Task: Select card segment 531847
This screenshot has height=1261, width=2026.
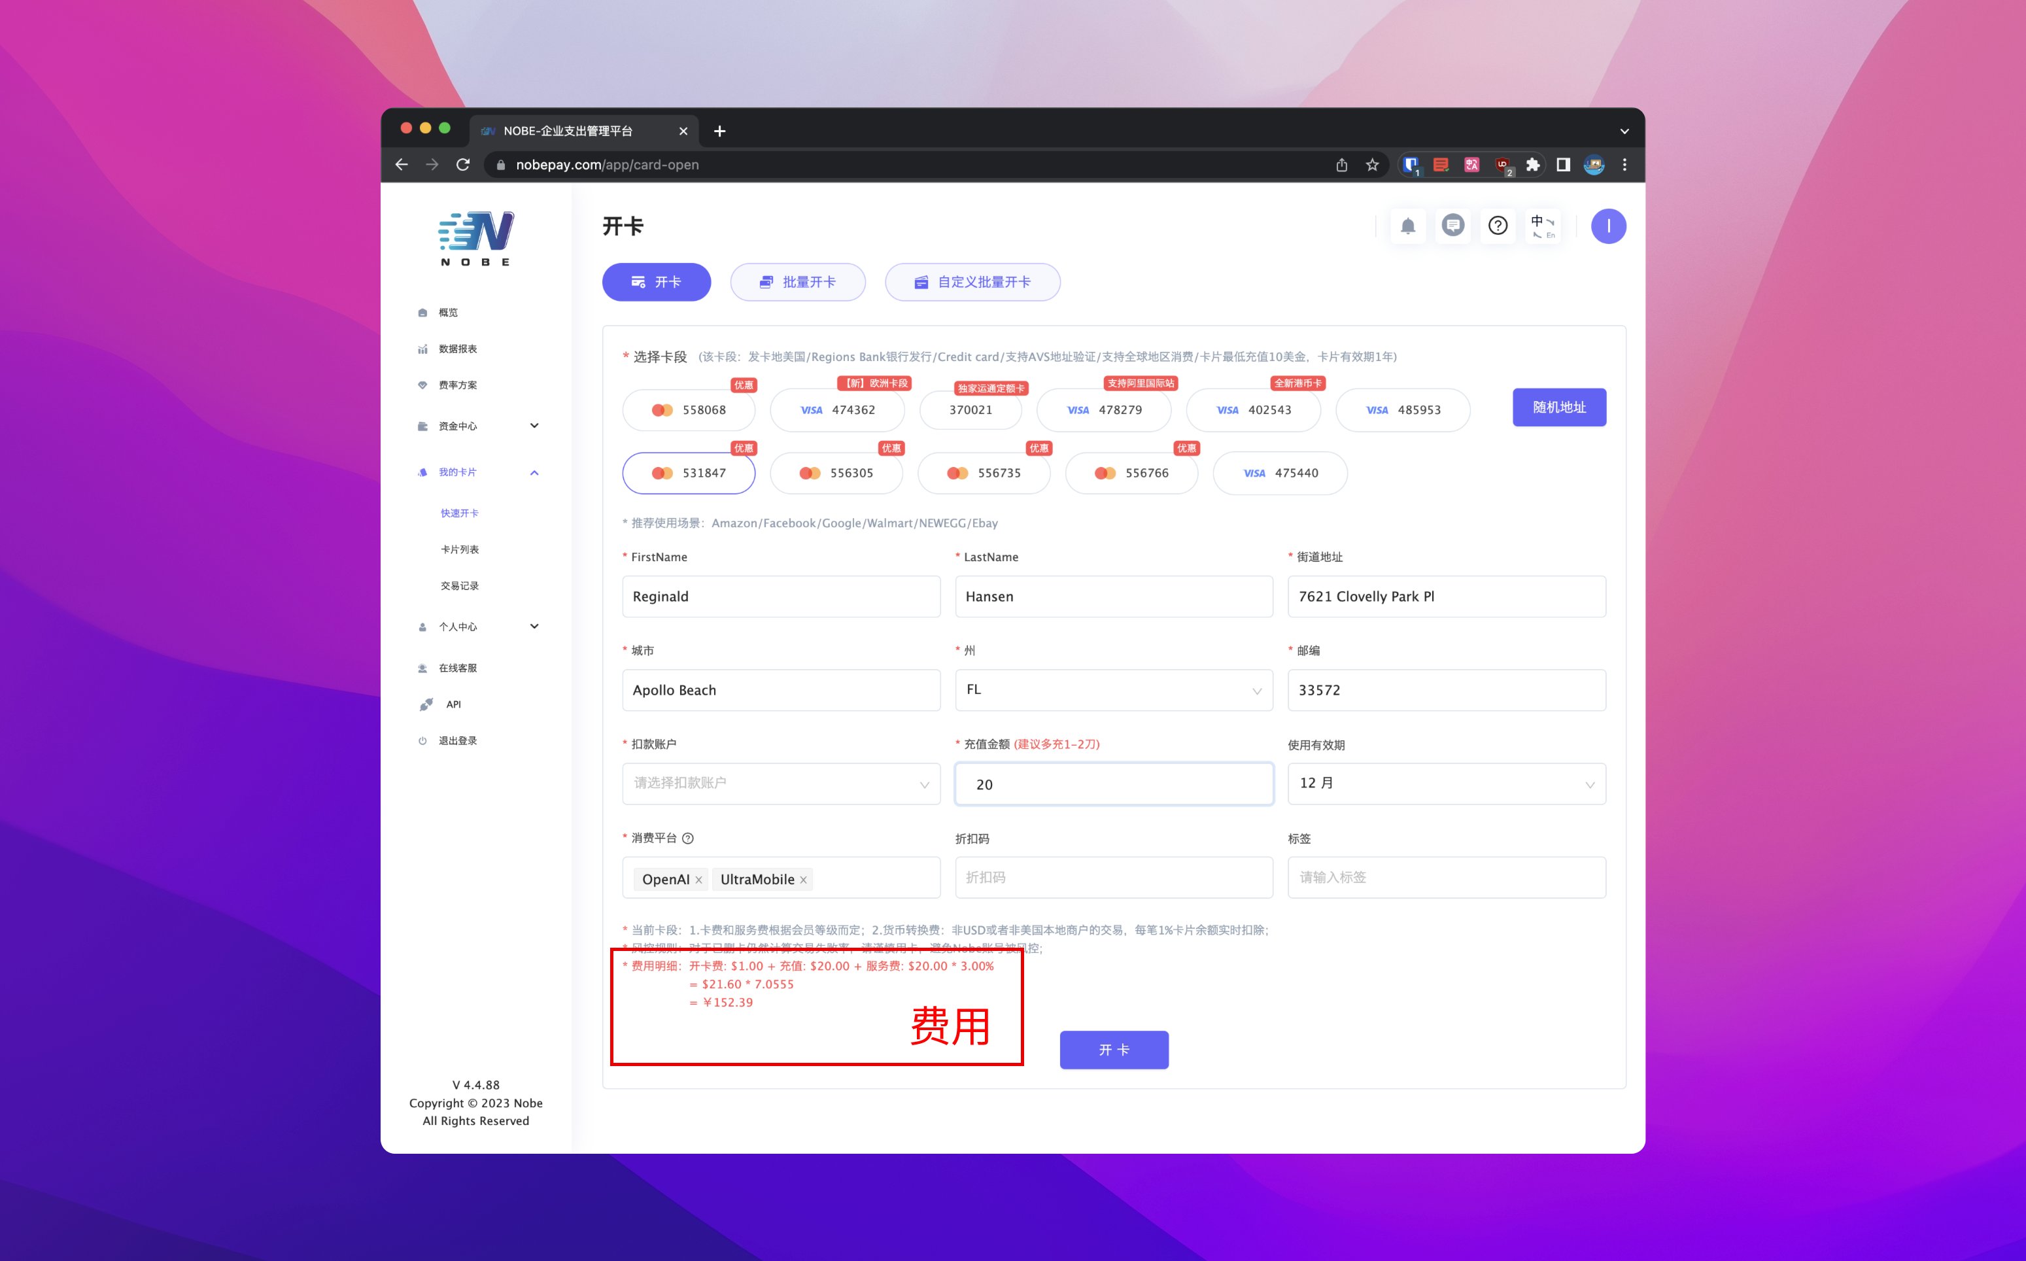Action: pyautogui.click(x=689, y=473)
